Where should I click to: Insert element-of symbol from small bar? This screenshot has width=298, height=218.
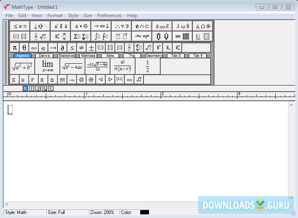tap(43, 48)
